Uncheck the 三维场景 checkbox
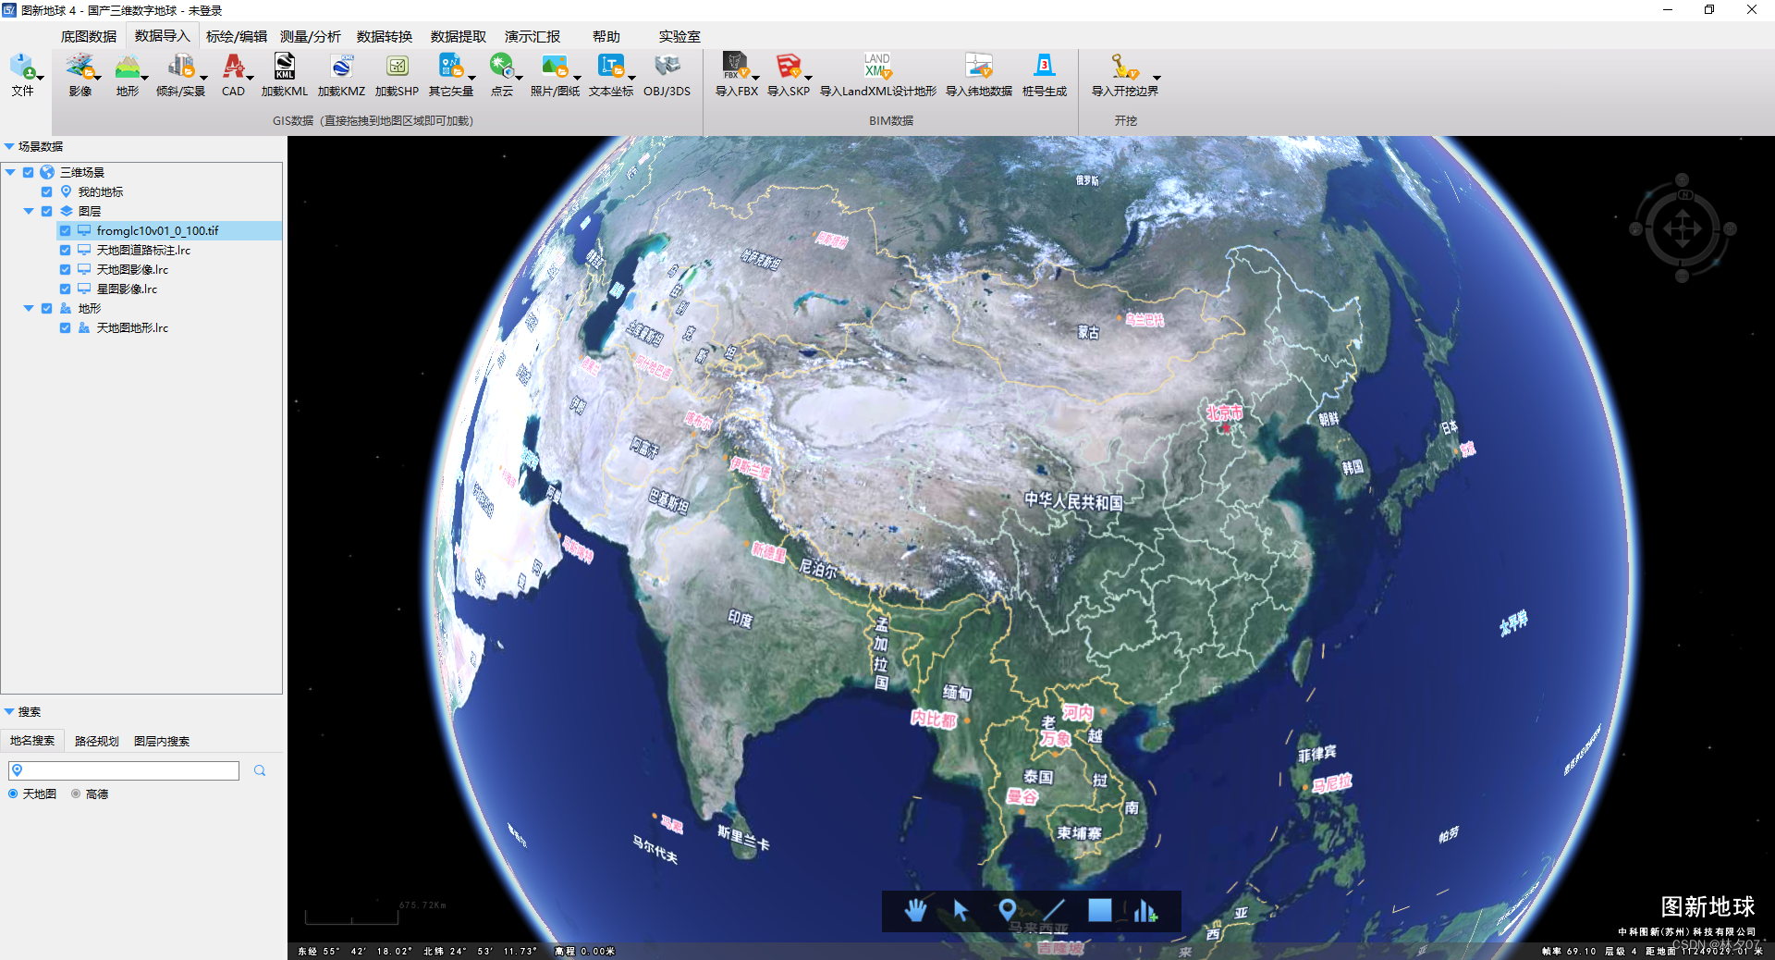 coord(29,172)
